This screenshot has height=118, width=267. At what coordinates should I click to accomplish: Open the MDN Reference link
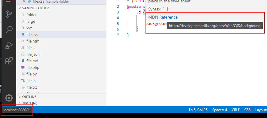(163, 17)
